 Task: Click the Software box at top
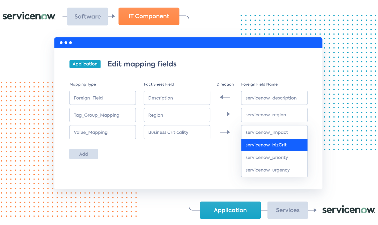[87, 17]
